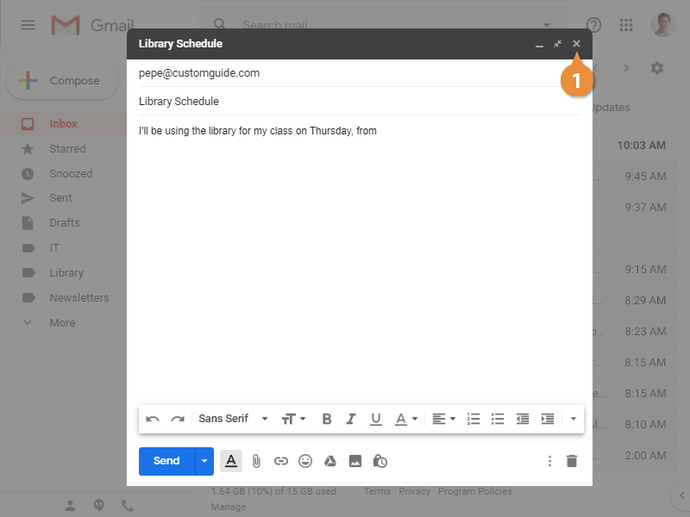Discard draft with the trash icon
The height and width of the screenshot is (517, 690).
pos(571,461)
